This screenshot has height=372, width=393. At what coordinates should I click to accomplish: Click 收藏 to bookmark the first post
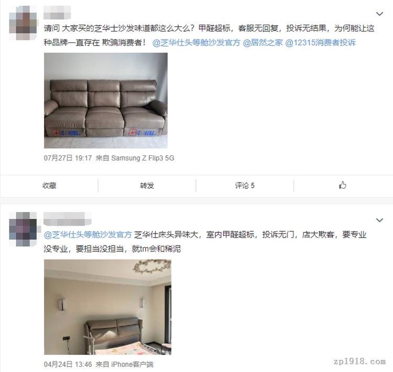[x=49, y=186]
